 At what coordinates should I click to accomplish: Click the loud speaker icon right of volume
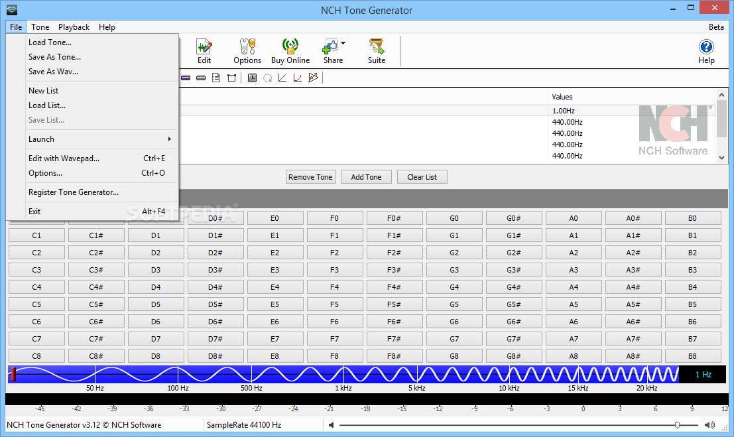(x=709, y=425)
